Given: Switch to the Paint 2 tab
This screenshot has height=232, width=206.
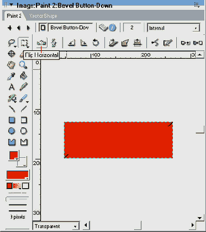Looking at the screenshot, I should [14, 16].
